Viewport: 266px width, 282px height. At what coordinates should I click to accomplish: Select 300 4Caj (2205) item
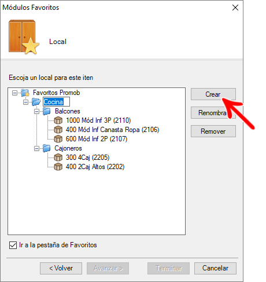tap(87, 158)
